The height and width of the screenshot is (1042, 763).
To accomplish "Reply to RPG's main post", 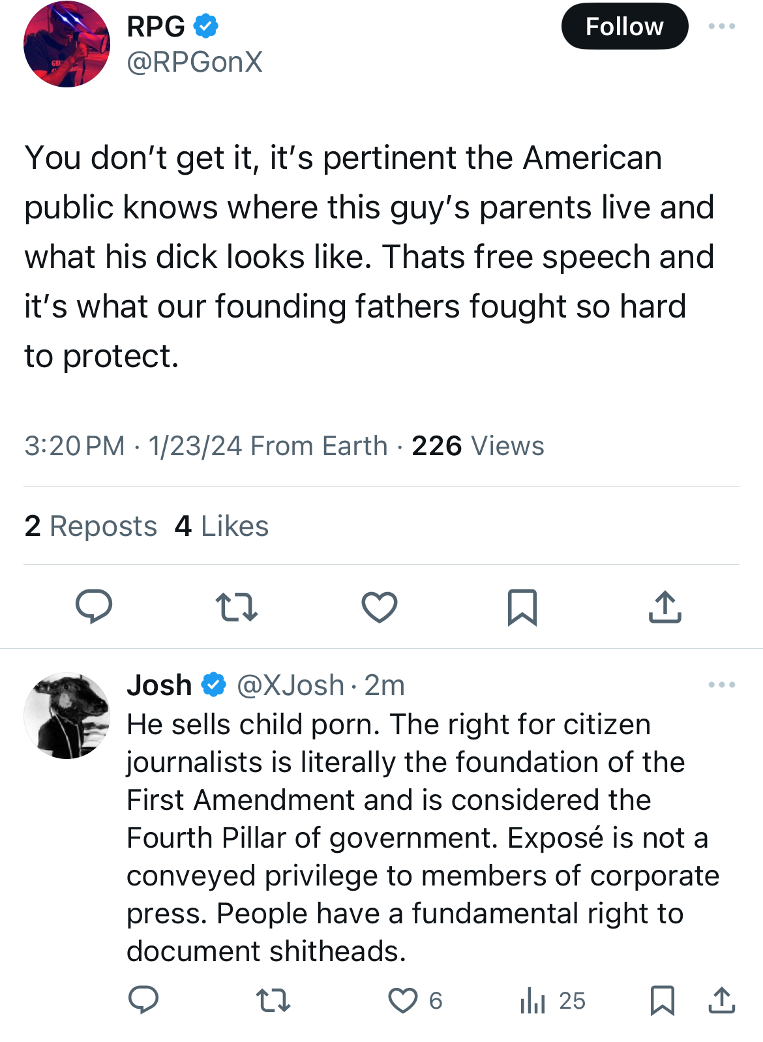I will [x=94, y=606].
